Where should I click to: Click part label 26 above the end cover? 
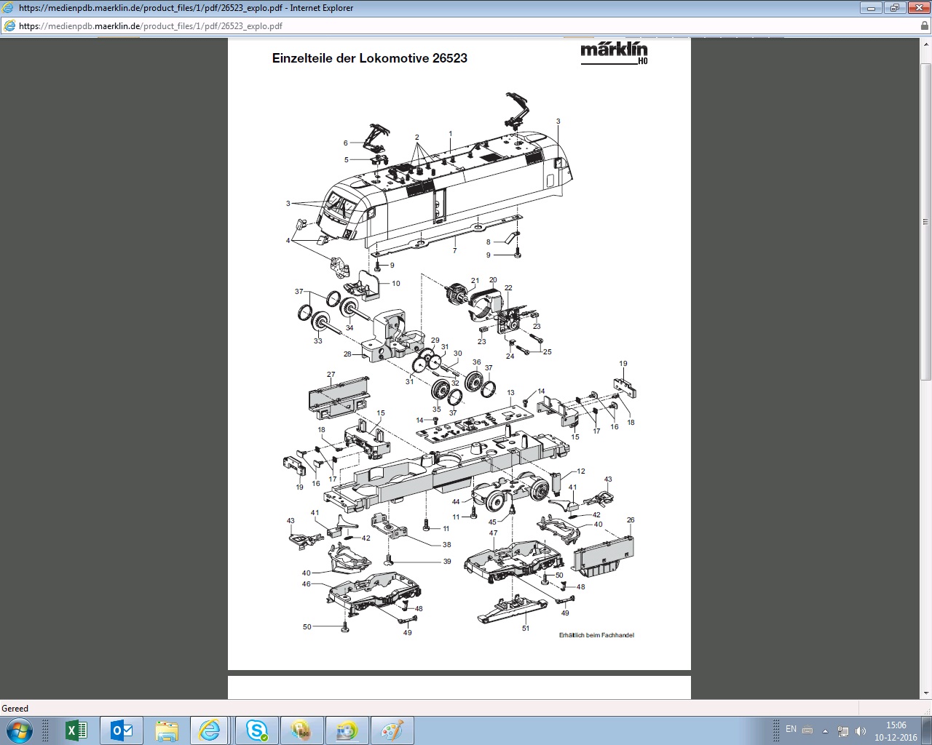coord(631,520)
